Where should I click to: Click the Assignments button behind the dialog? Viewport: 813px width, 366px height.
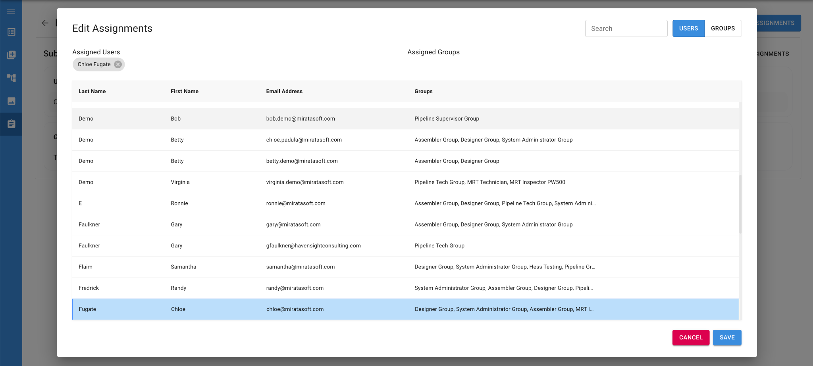point(779,23)
